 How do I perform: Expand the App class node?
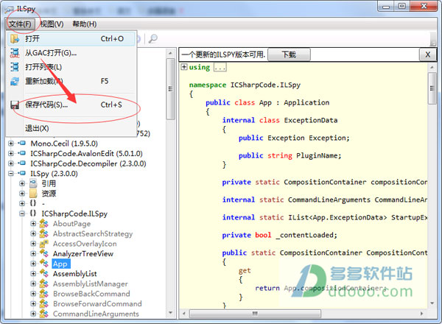(33, 264)
